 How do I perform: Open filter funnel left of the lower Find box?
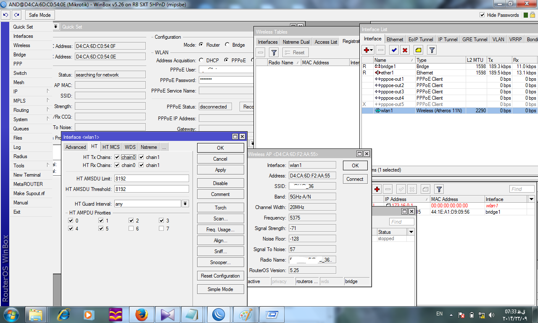[439, 189]
